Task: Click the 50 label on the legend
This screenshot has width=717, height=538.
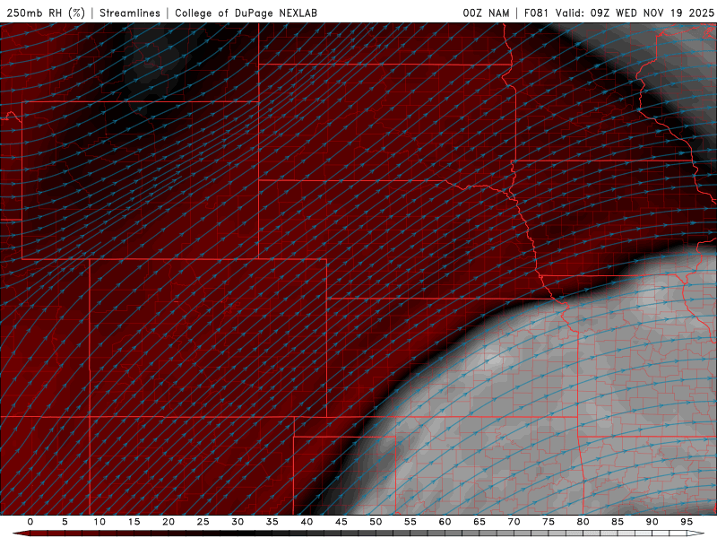Action: (376, 522)
